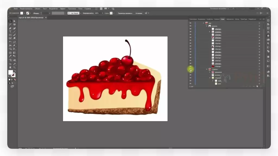Select the Mesh tool
Image resolution: width=278 pixels, height=156 pixels.
[x=10, y=53]
